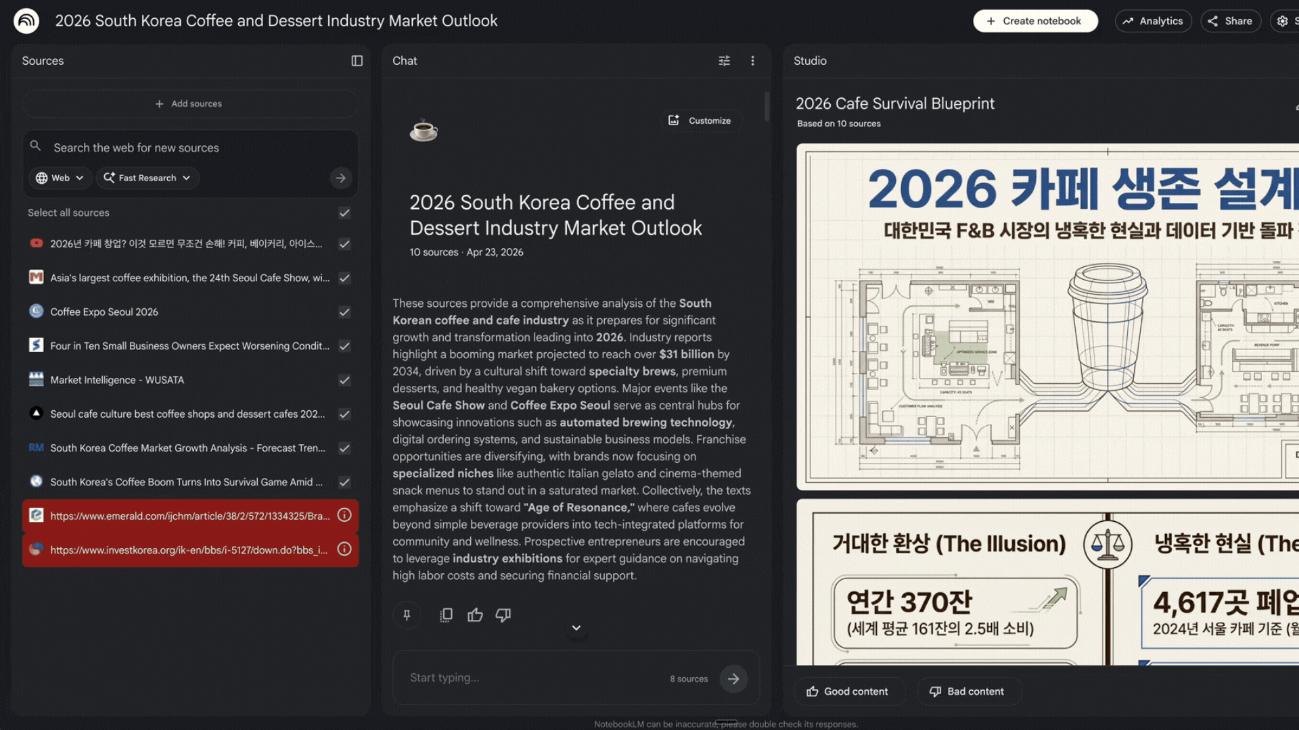Uncheck the Four in Ten Small Business source

344,346
